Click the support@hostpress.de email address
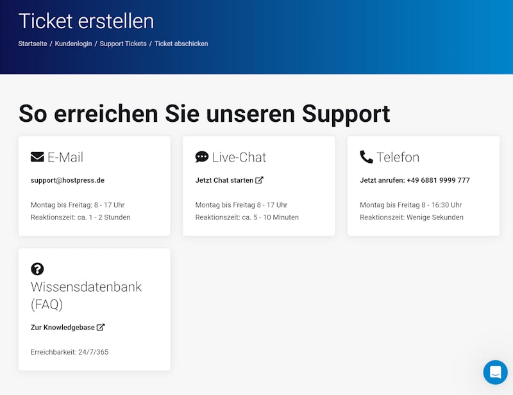 coord(68,180)
